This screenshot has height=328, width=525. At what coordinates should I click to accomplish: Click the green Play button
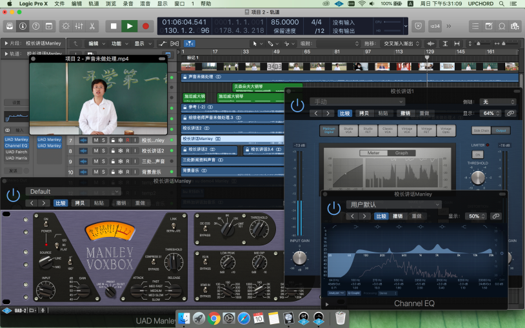tap(130, 26)
